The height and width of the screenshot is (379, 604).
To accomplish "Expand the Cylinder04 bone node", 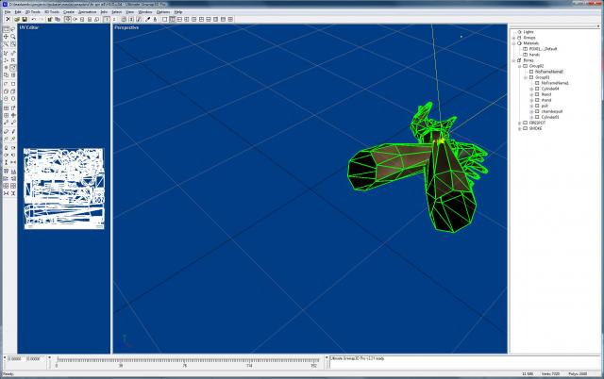I will (531, 89).
